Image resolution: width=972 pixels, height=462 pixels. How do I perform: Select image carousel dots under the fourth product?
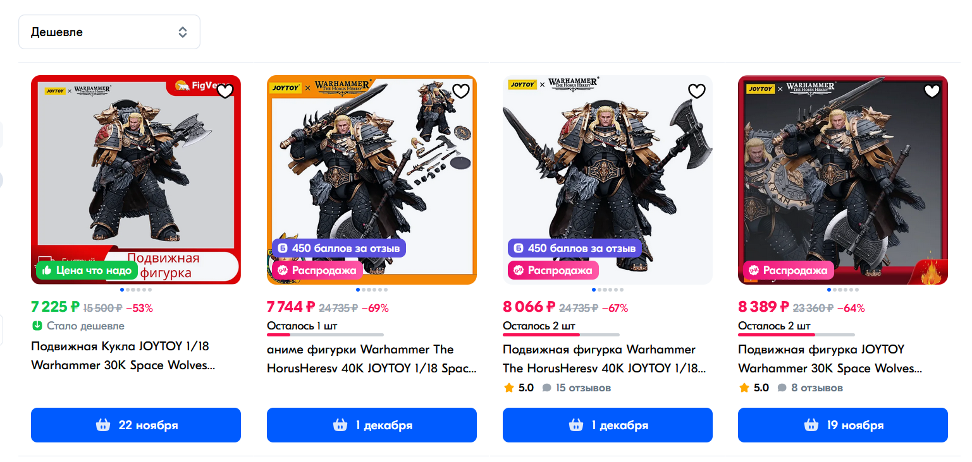(843, 290)
